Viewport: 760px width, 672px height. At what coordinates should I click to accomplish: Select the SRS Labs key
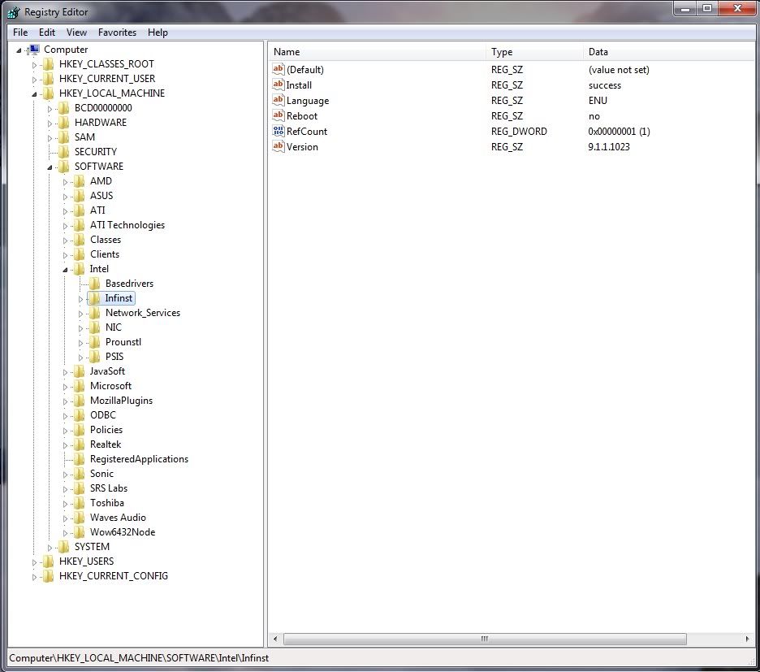coord(109,488)
